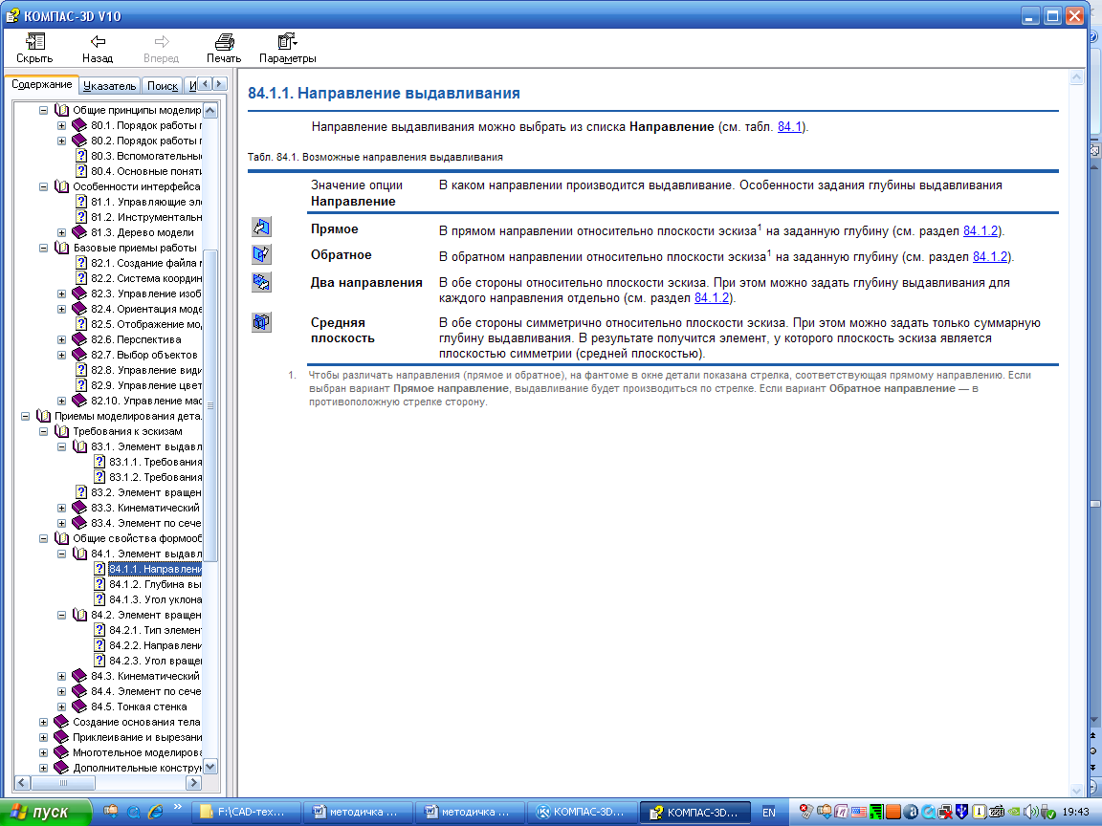Select Особенности интерфейса tree entry
Screen dimensions: 1102x826
[137, 186]
